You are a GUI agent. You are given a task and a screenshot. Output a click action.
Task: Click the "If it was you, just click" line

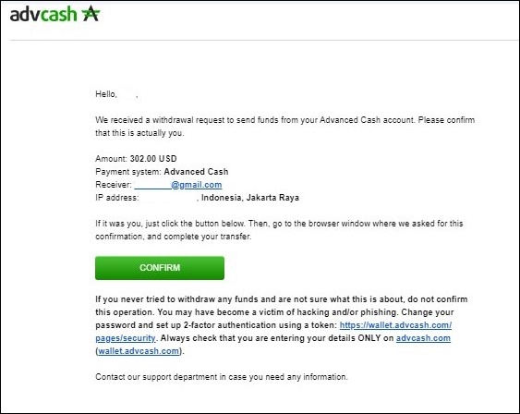[279, 224]
